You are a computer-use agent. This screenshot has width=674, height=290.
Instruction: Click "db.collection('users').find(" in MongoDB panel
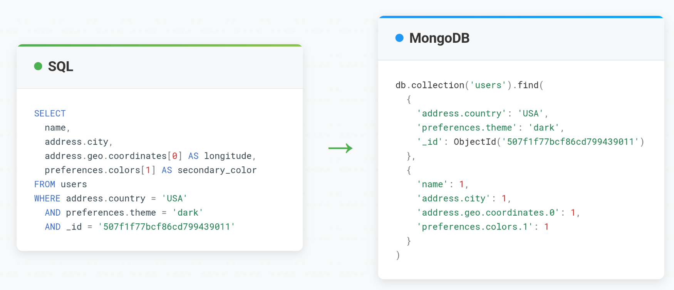click(x=469, y=85)
